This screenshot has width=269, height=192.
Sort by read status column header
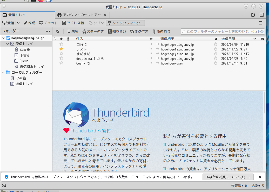[151, 39]
